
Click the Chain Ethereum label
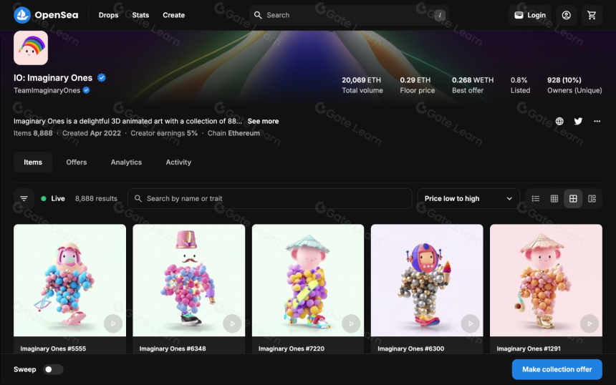pyautogui.click(x=234, y=133)
